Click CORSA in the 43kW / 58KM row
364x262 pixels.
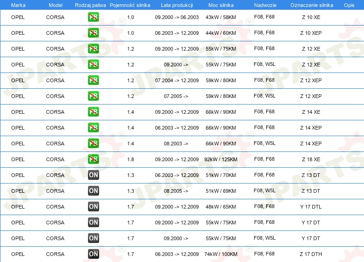click(x=55, y=17)
